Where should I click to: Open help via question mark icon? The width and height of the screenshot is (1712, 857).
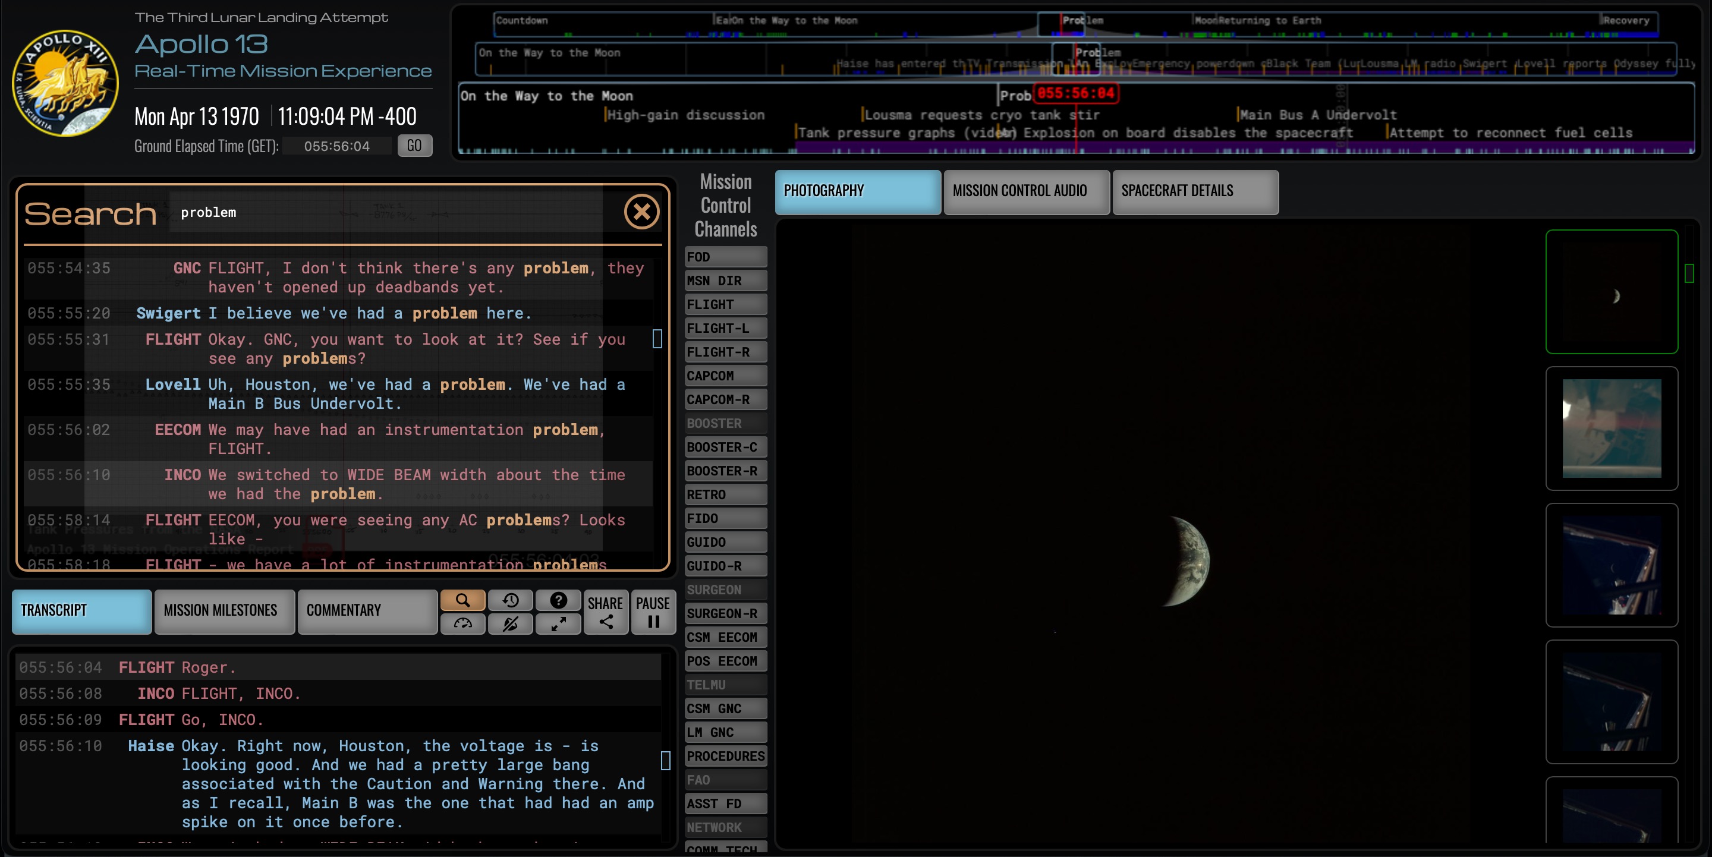(x=558, y=600)
